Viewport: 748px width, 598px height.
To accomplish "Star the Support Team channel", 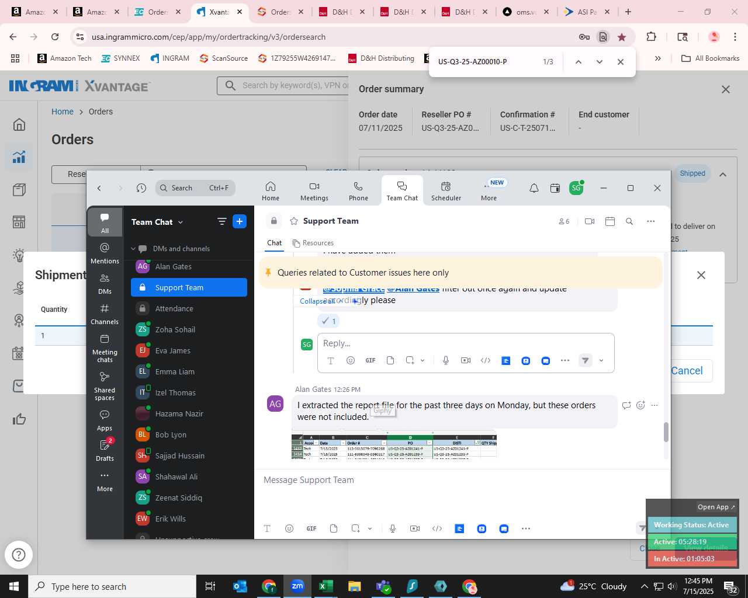I will tap(294, 221).
